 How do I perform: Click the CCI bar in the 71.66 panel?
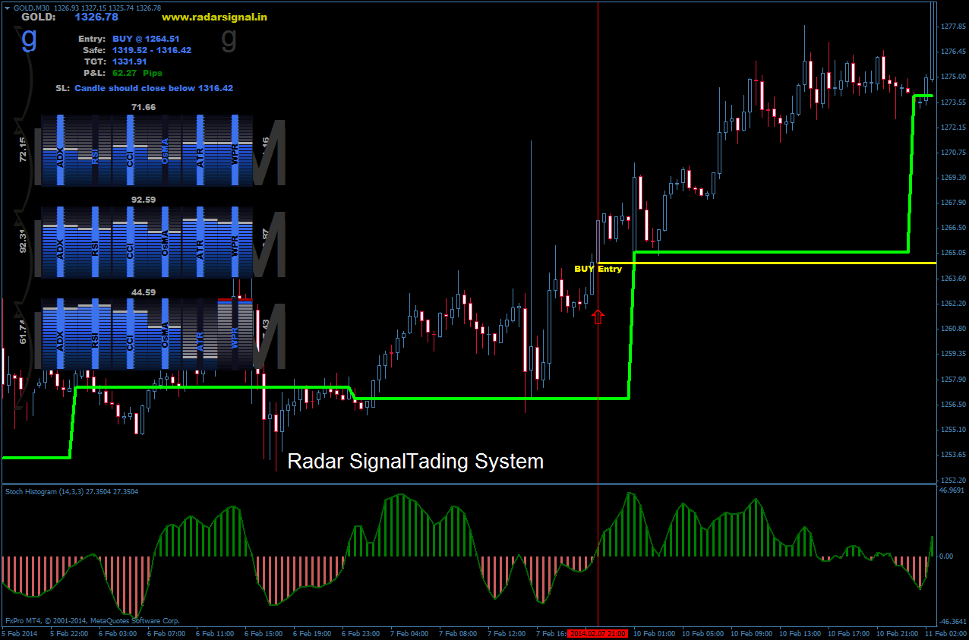pos(130,150)
